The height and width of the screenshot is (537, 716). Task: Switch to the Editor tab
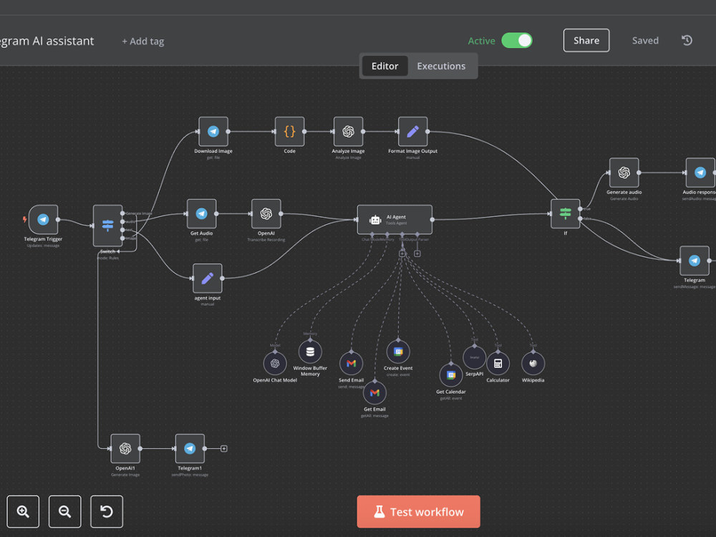[x=384, y=66]
